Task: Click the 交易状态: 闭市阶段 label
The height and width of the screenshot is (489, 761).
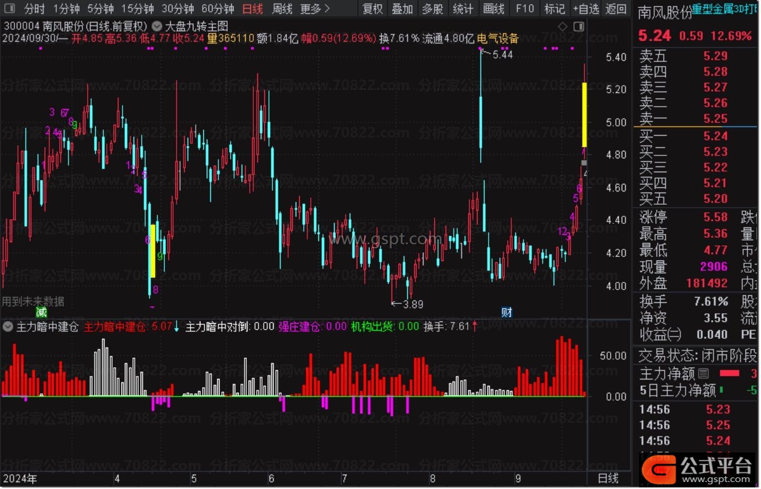Action: (x=699, y=355)
